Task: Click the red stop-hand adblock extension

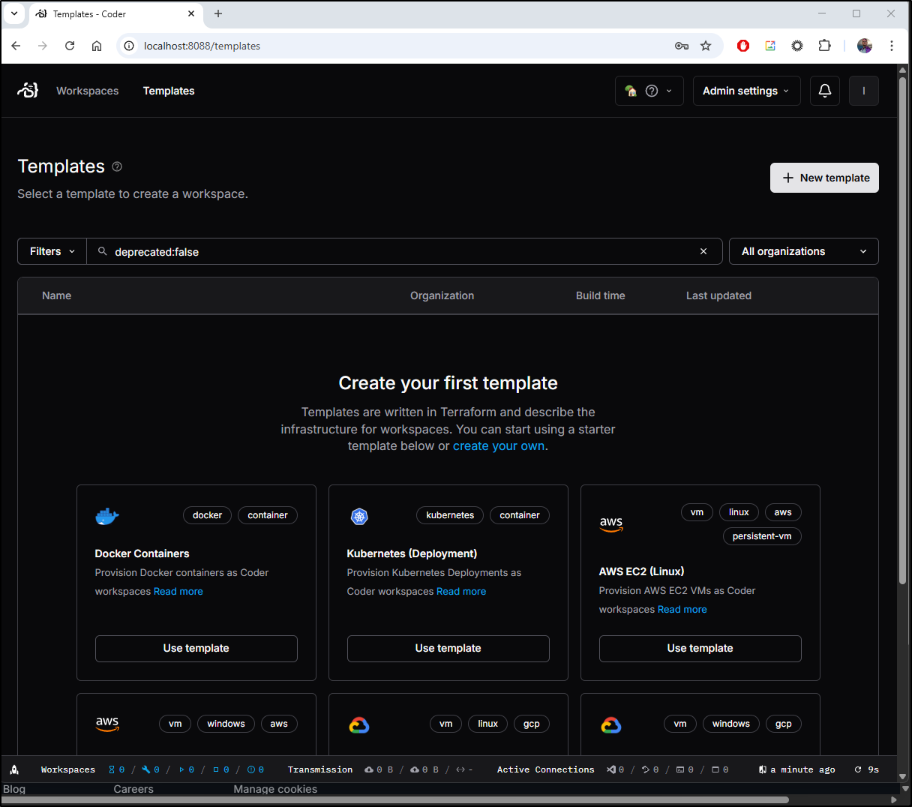Action: 743,46
